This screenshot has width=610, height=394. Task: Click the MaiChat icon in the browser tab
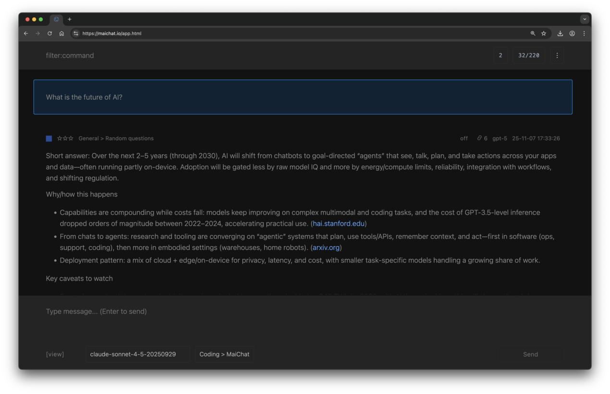click(56, 19)
